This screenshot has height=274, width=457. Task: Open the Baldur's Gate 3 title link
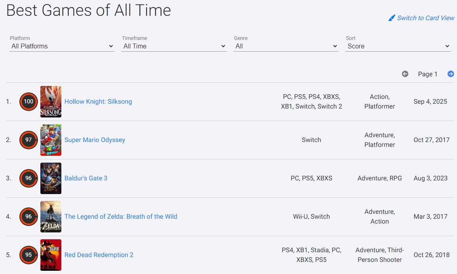tap(86, 178)
